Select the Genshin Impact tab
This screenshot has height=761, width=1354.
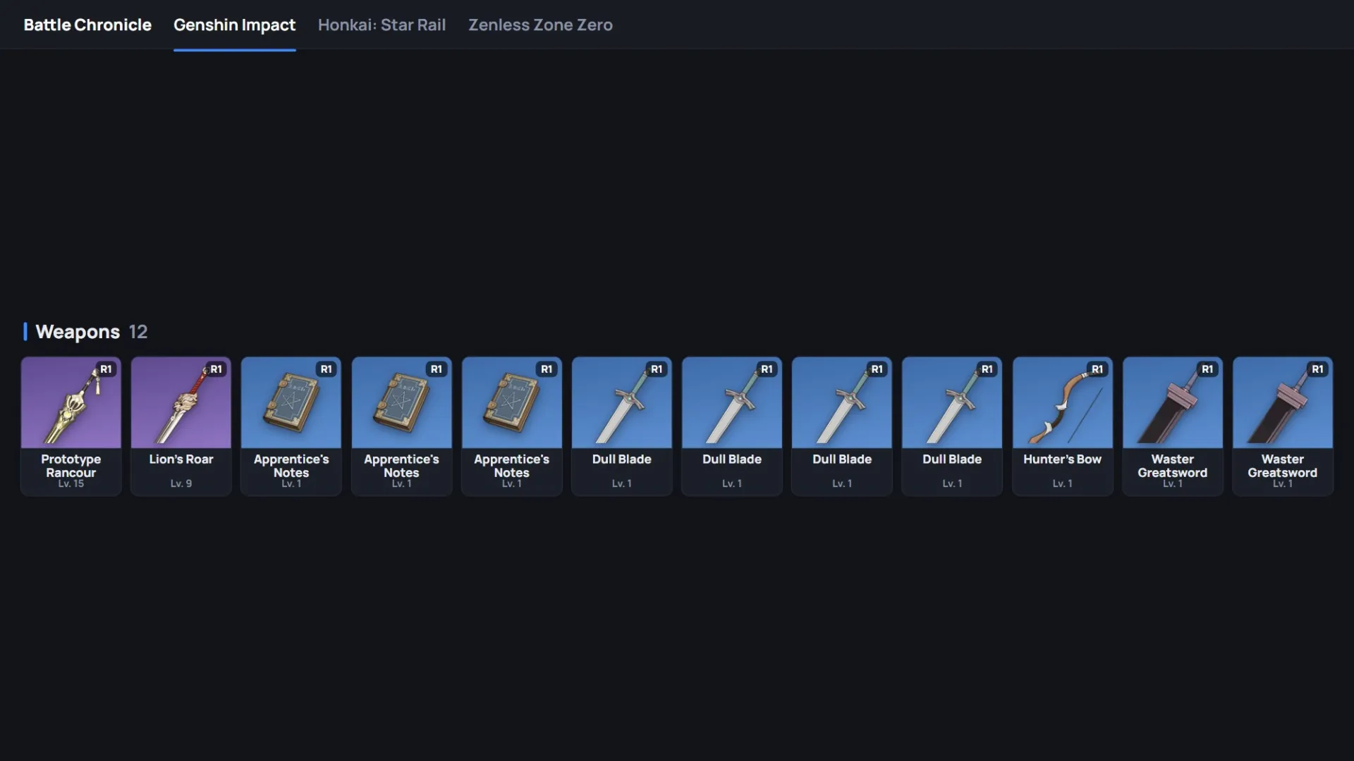coord(234,25)
